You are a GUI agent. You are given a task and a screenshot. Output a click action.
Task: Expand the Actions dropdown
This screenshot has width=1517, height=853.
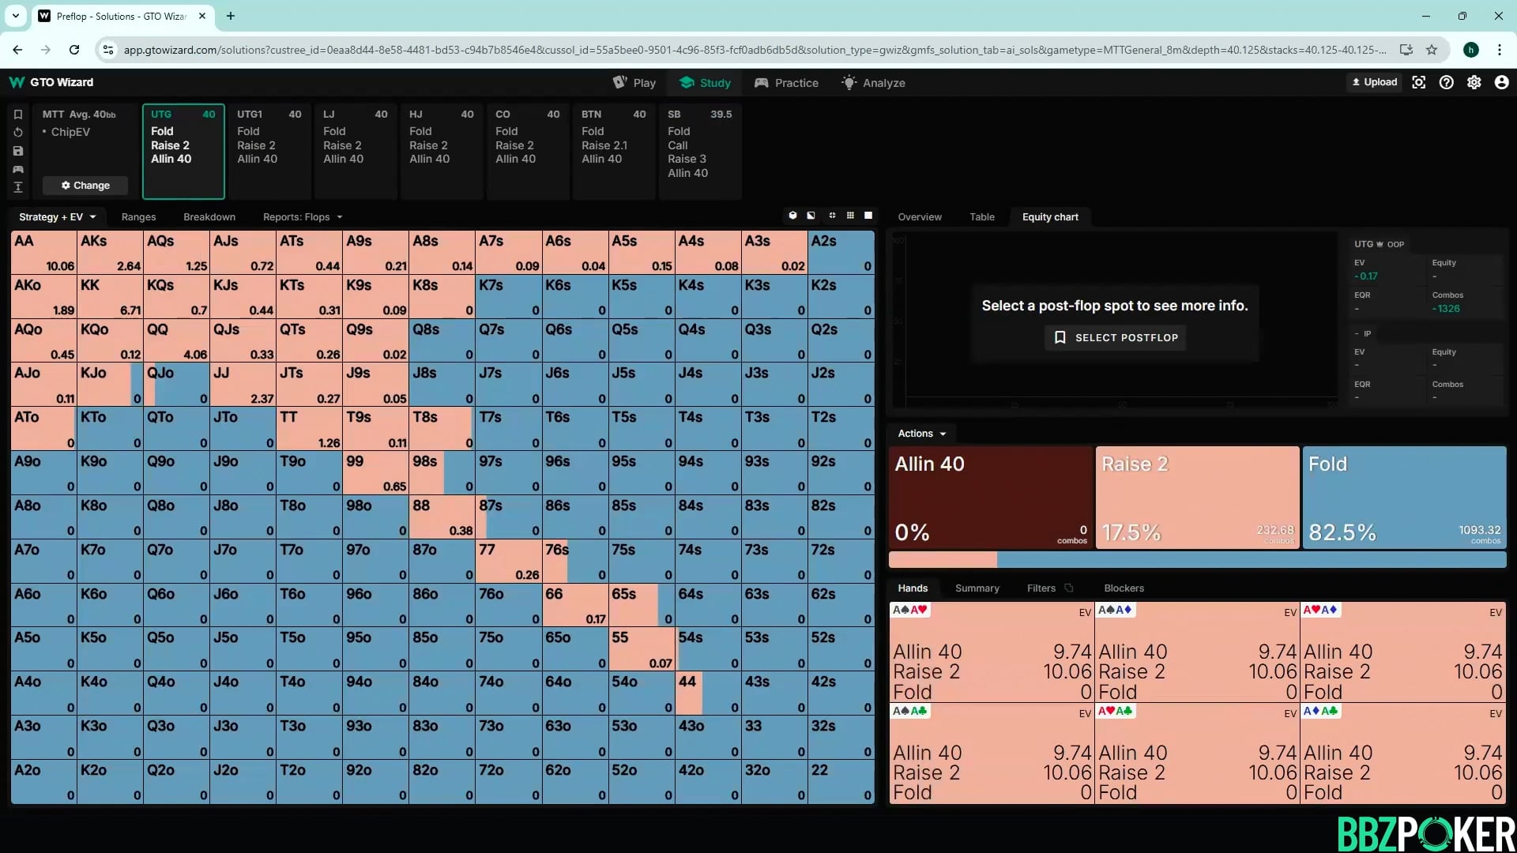(x=921, y=434)
